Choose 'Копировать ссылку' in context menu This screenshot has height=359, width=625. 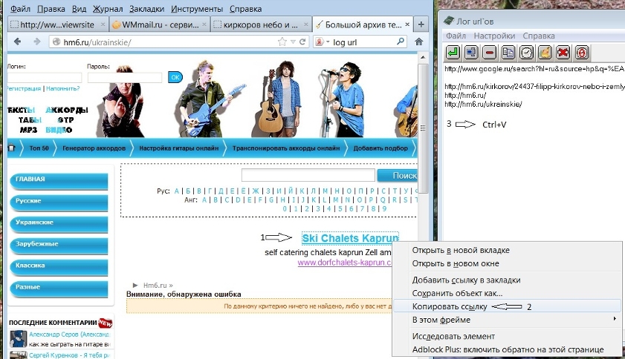(450, 306)
